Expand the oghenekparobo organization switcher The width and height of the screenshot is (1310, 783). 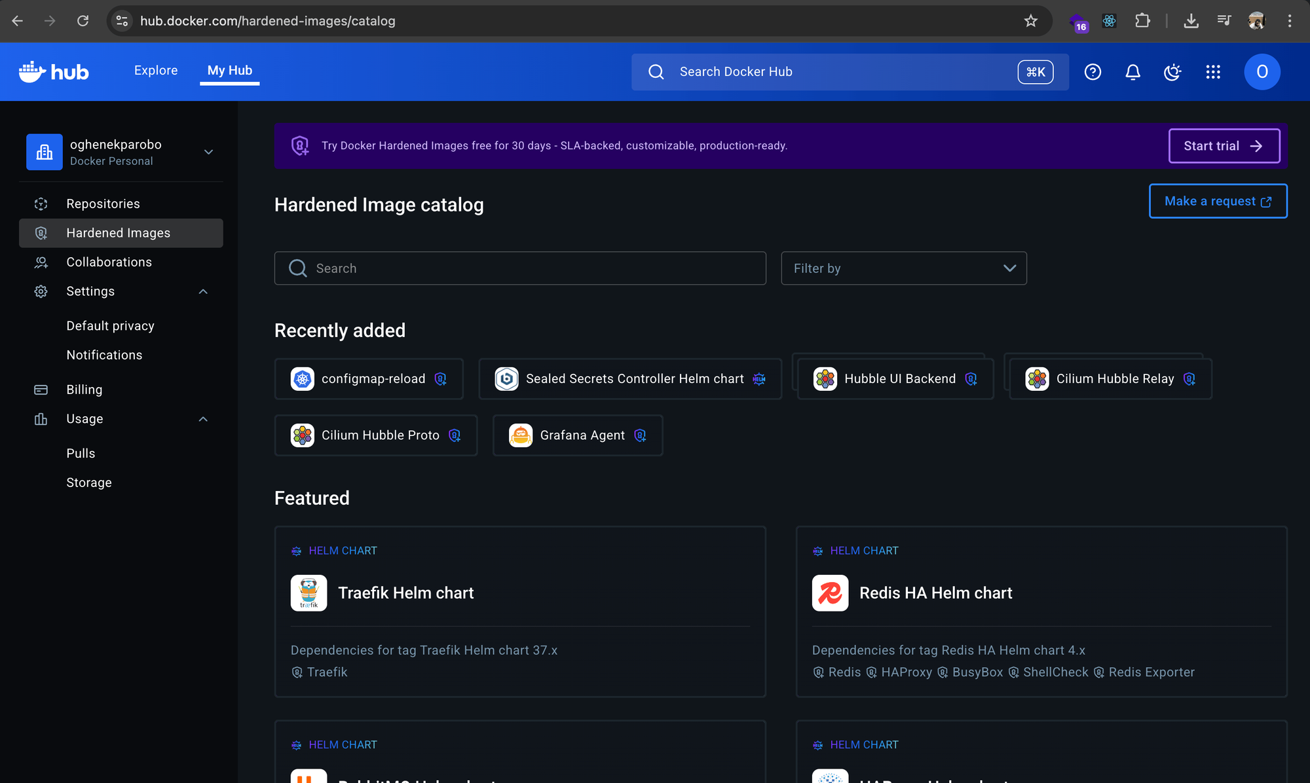coord(208,152)
